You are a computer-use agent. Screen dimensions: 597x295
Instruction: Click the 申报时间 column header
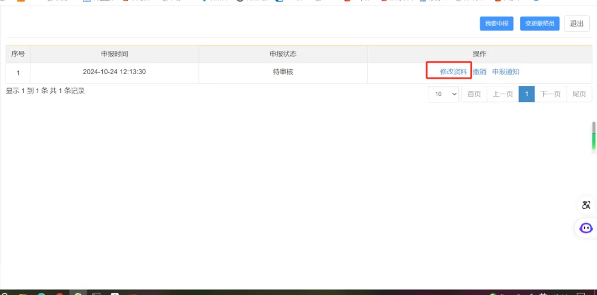114,54
